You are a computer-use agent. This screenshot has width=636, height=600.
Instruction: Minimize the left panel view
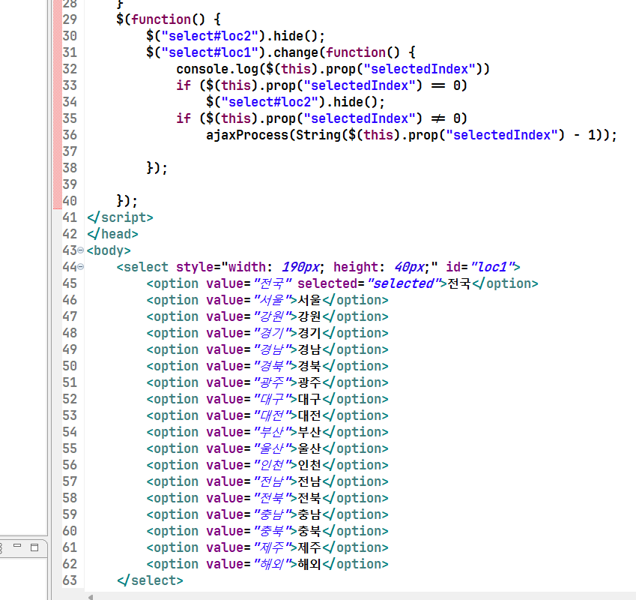coord(17,547)
